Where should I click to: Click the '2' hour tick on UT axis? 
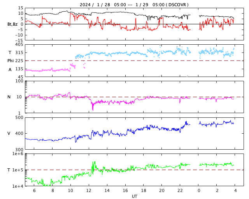[217, 190]
